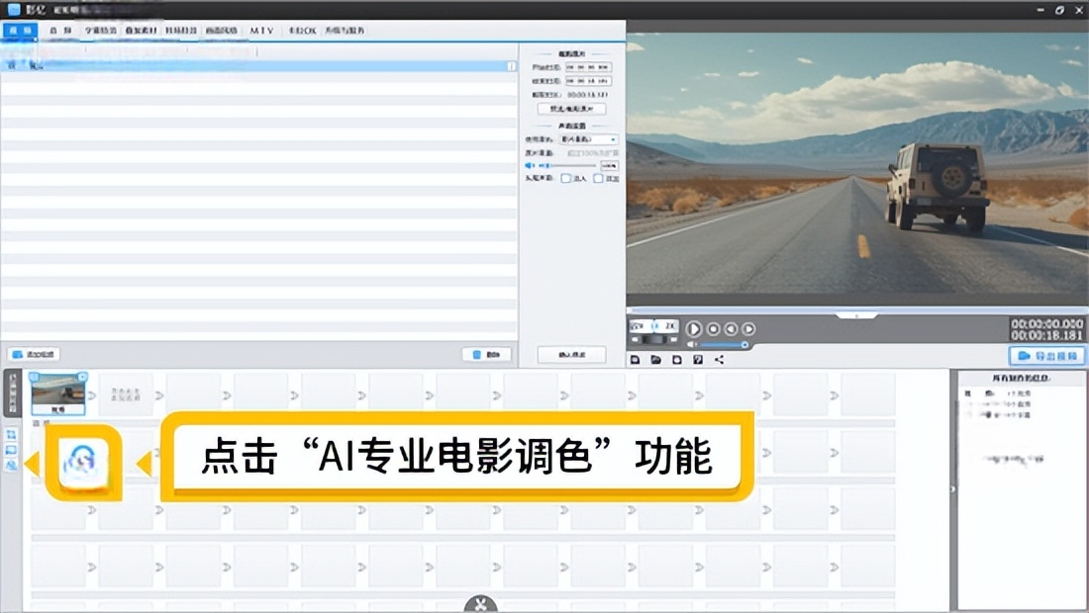Click the AI professional film color grading icon

coord(83,463)
